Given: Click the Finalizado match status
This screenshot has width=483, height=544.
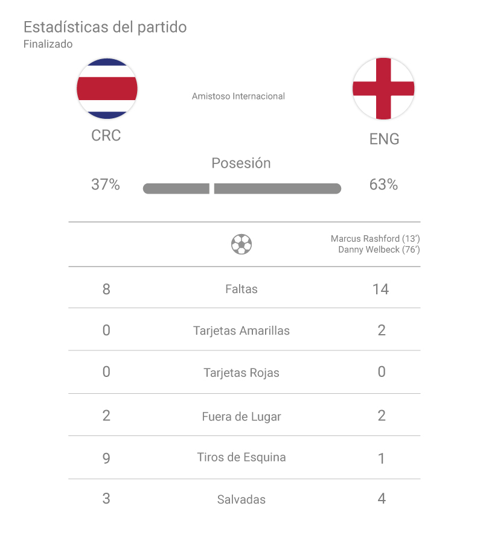Looking at the screenshot, I should (x=48, y=44).
